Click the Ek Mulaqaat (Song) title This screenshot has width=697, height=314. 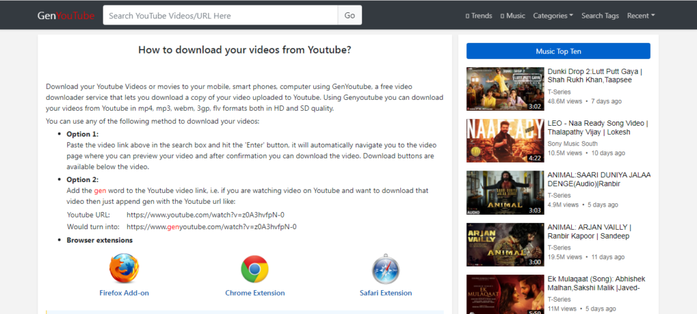point(596,283)
